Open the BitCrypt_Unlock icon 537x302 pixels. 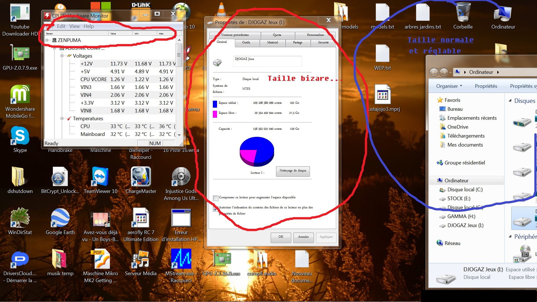pos(60,180)
